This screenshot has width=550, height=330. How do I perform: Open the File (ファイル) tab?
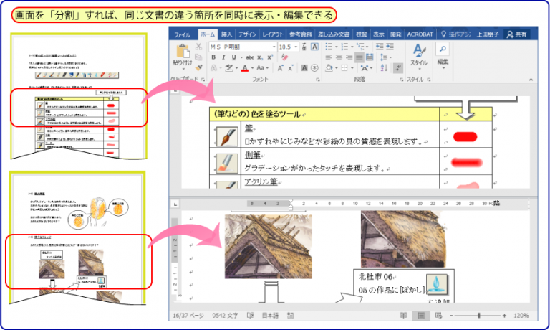[x=183, y=34]
